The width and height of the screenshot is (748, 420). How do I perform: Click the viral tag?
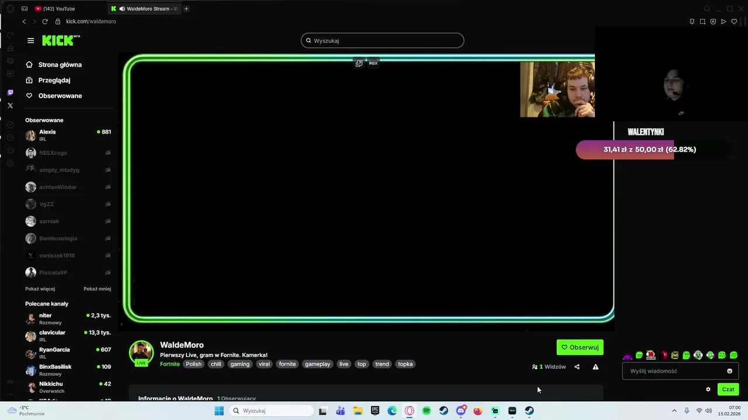[x=264, y=364]
